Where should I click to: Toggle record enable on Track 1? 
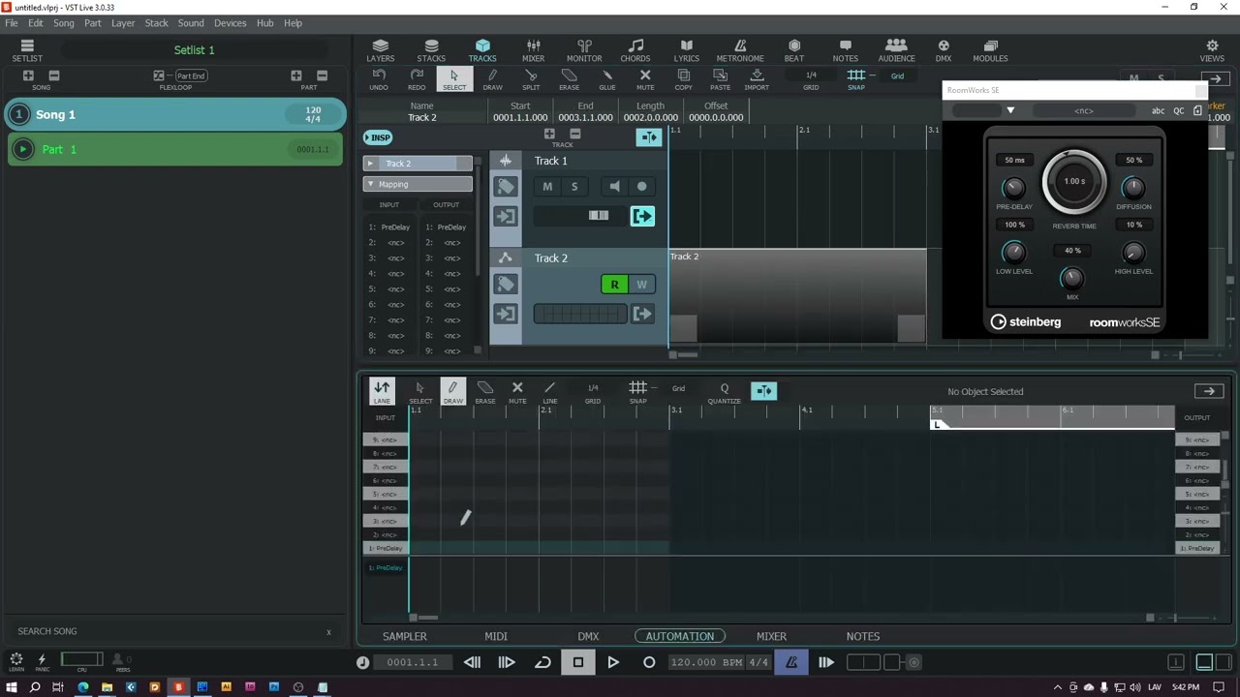tap(640, 187)
